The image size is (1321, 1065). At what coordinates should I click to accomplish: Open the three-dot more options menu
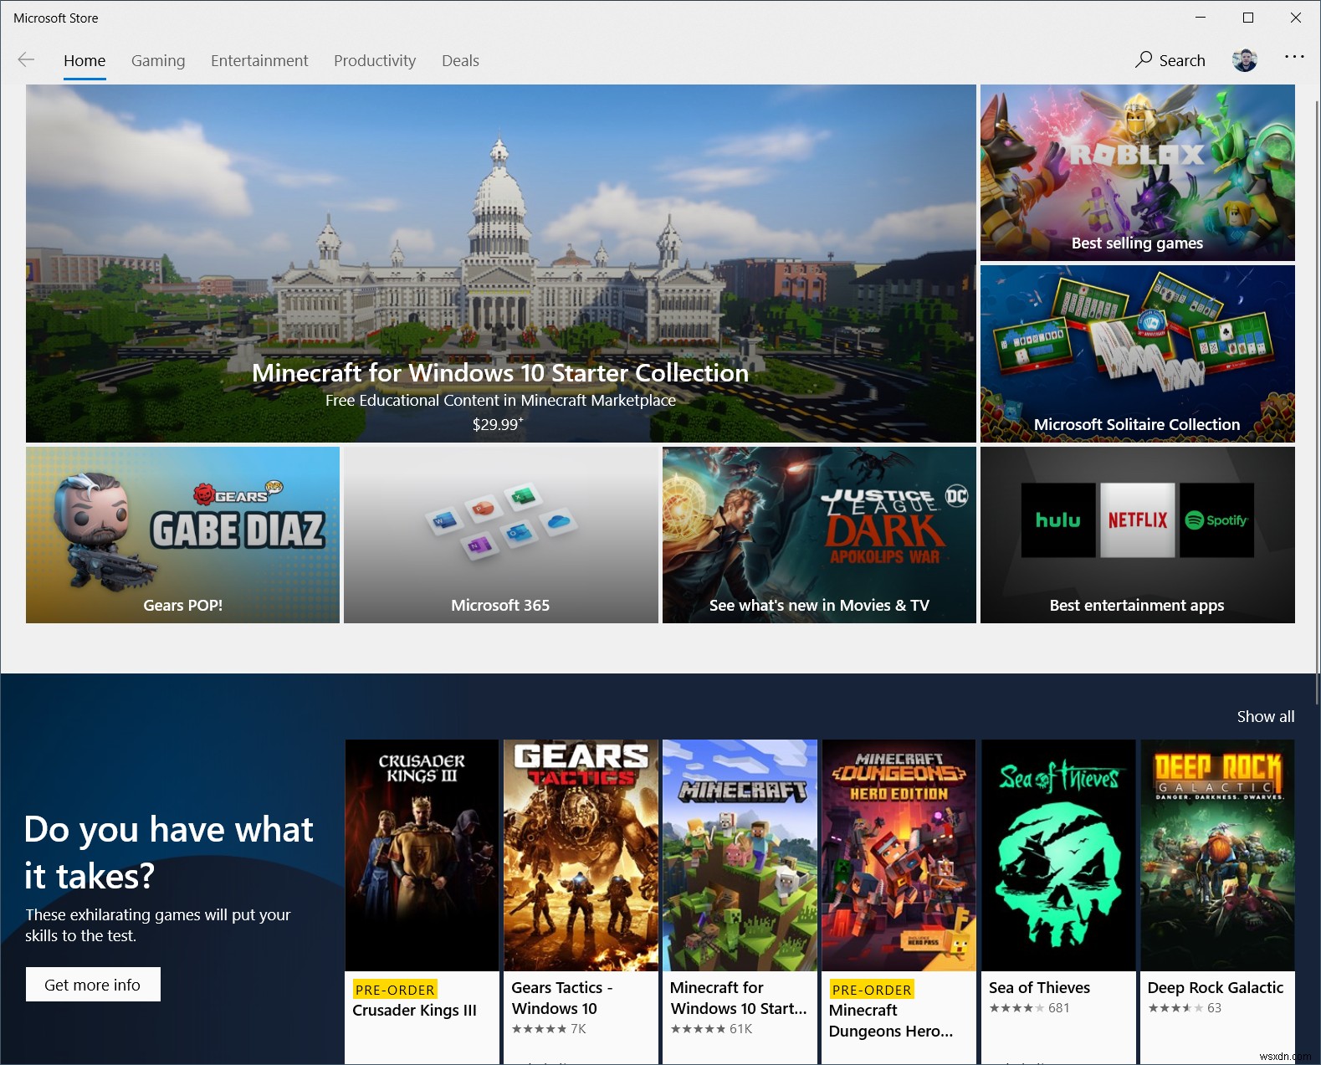tap(1293, 57)
